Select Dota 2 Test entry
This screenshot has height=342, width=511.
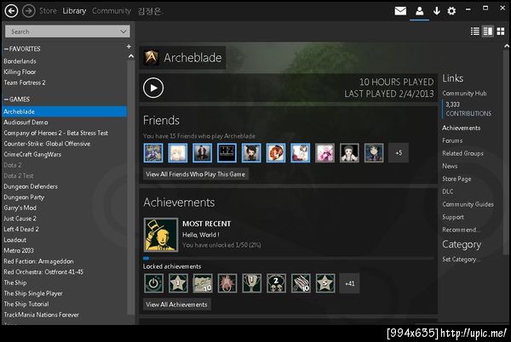[x=19, y=176]
